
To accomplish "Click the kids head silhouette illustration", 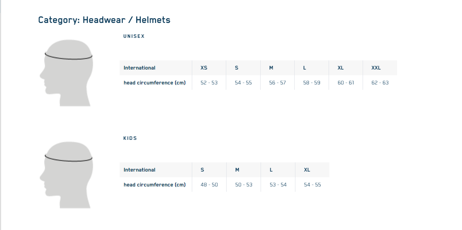I will (x=67, y=175).
